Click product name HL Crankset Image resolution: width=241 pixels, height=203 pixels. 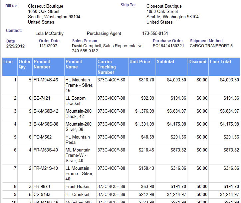pyautogui.click(x=78, y=194)
